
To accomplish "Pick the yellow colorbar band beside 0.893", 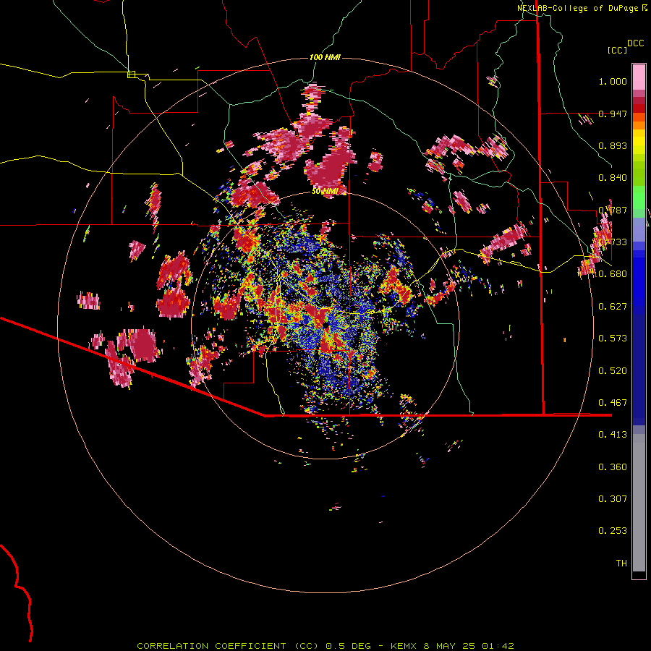I will (x=639, y=145).
